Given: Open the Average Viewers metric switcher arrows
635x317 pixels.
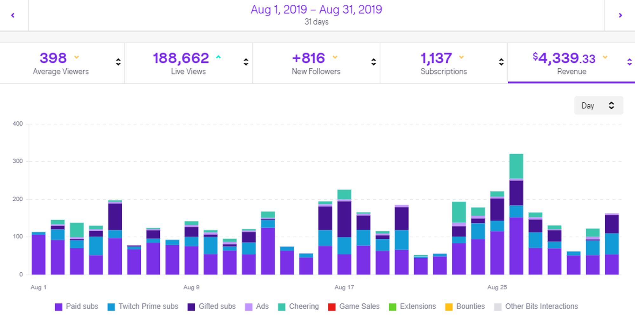Looking at the screenshot, I should click(x=118, y=62).
